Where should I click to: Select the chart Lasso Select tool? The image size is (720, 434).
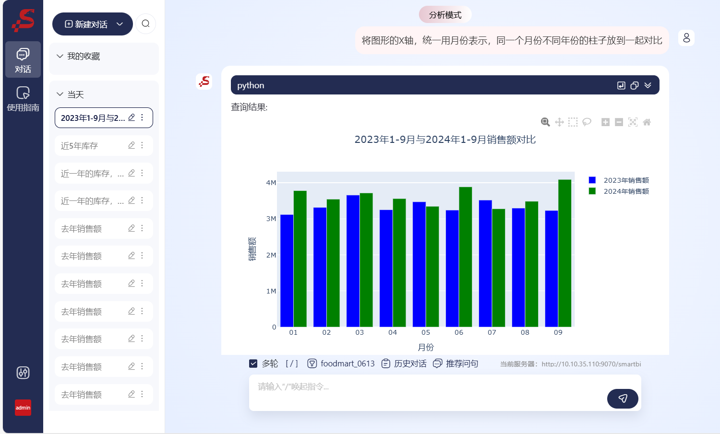[x=587, y=122]
